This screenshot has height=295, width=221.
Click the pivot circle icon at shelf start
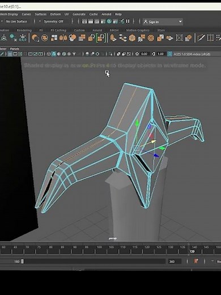point(4,38)
